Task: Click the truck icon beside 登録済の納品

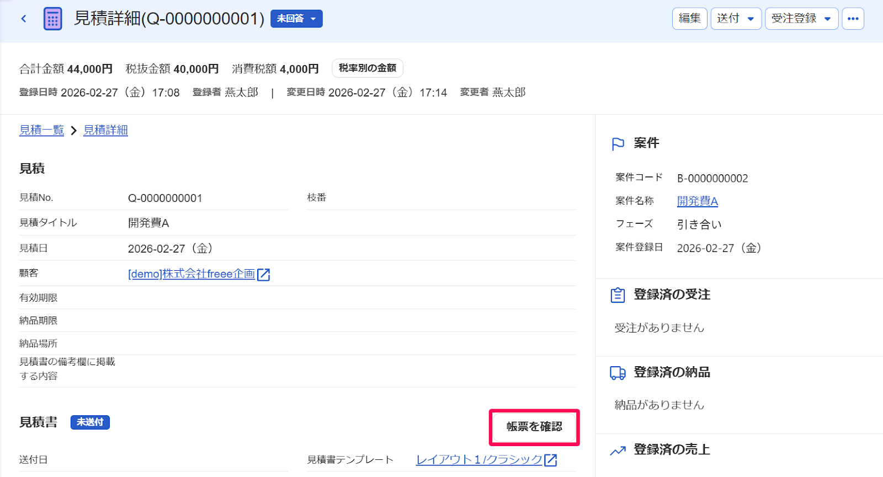Action: (x=618, y=373)
